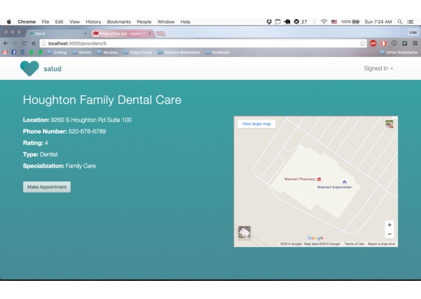The width and height of the screenshot is (421, 299).
Task: Open the Signed In dropdown
Action: pos(379,68)
